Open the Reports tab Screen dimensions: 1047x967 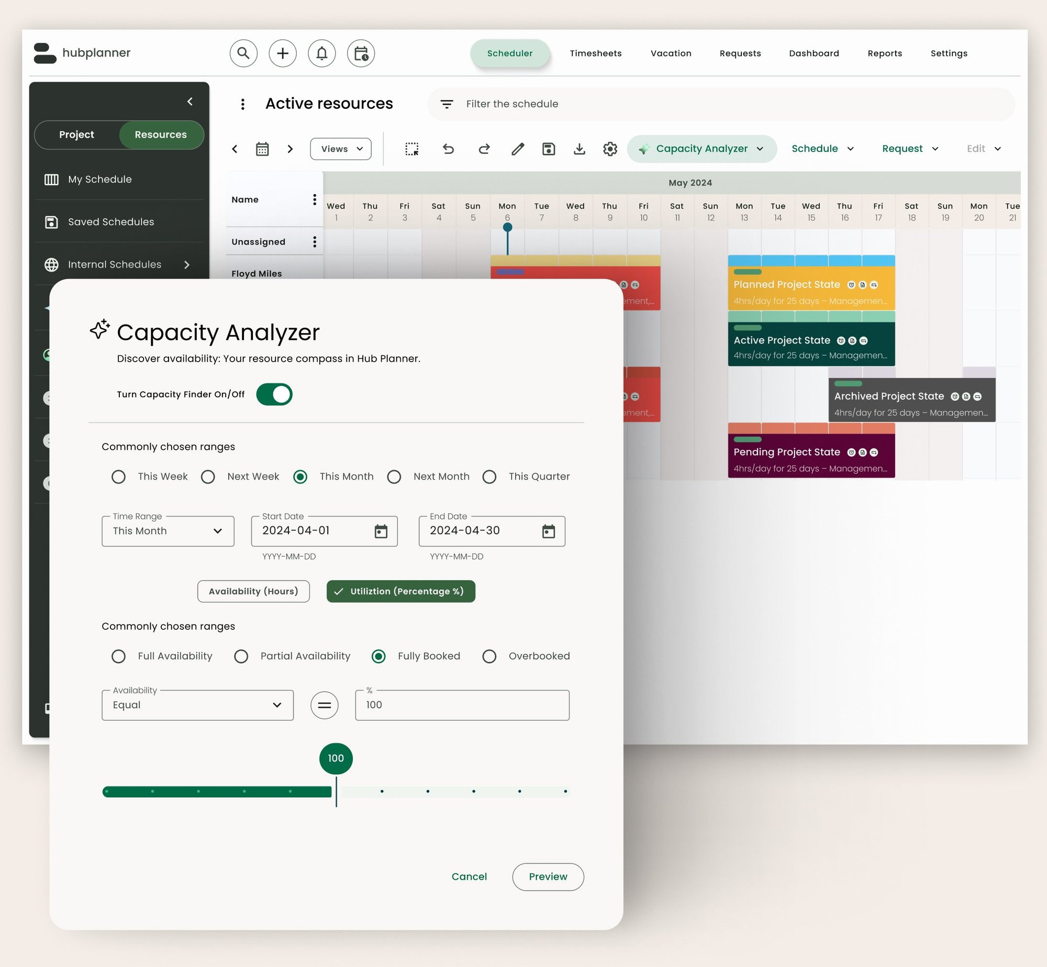coord(885,53)
